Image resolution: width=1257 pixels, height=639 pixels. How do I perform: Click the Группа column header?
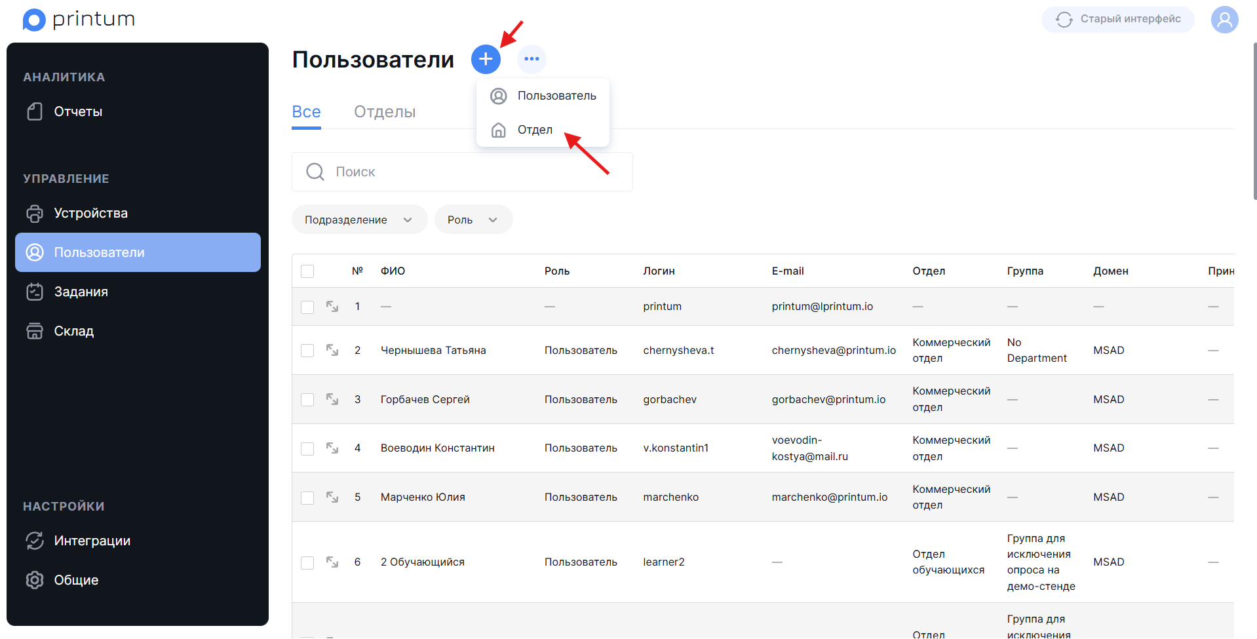[x=1025, y=271]
